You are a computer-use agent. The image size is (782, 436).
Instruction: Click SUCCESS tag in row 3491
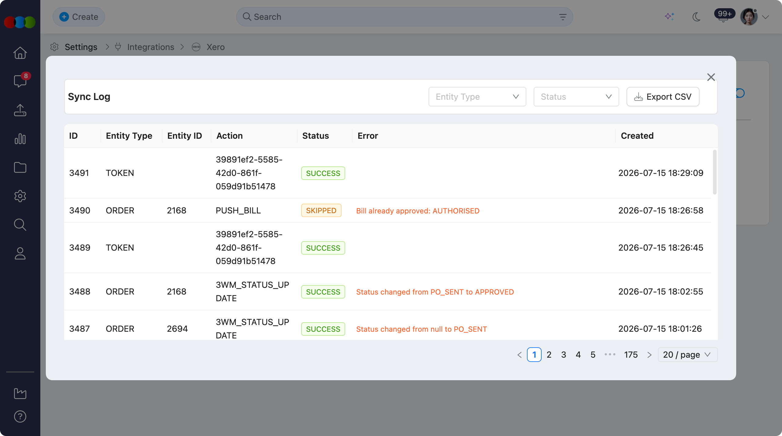pyautogui.click(x=323, y=173)
